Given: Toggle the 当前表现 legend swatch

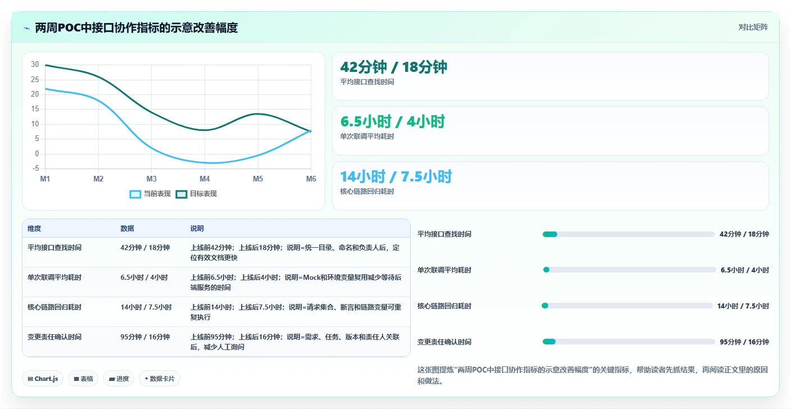Looking at the screenshot, I should [135, 194].
